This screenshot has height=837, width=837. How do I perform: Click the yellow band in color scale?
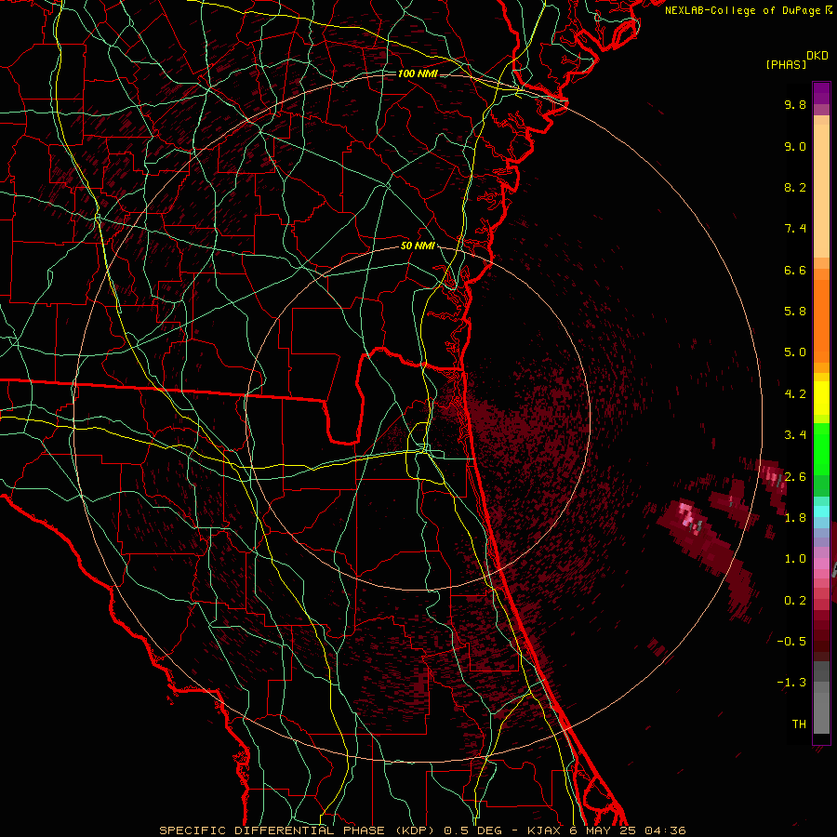coord(821,398)
